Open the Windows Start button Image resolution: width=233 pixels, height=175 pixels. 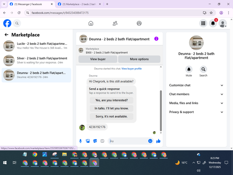tap(5, 163)
